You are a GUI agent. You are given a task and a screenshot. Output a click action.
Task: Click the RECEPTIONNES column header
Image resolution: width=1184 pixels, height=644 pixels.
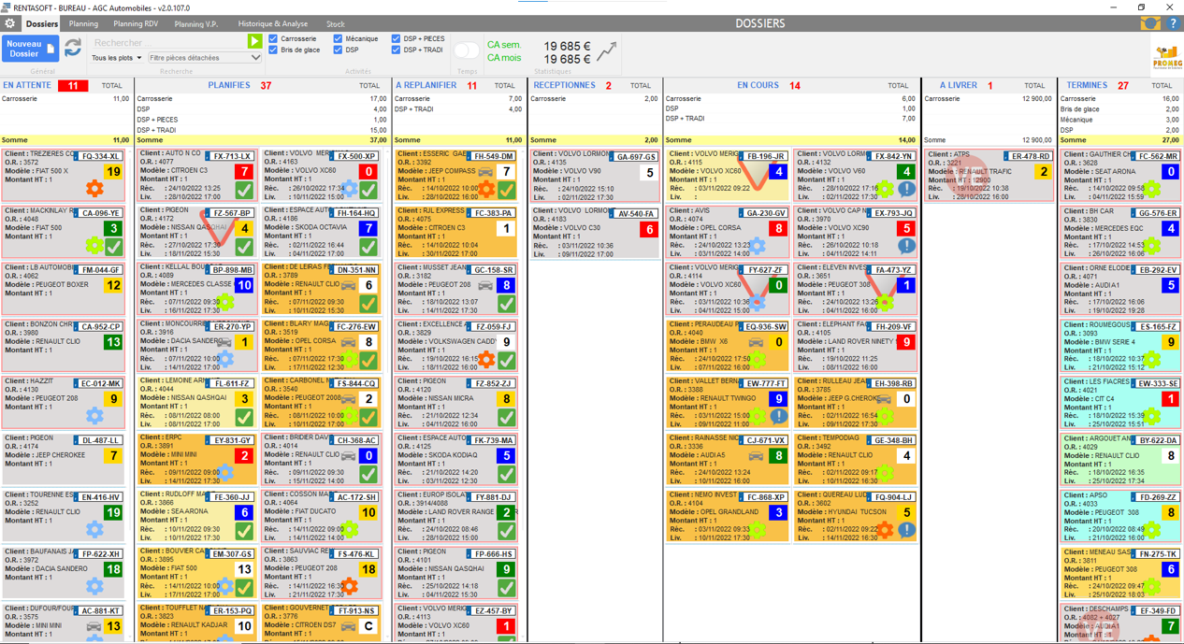(x=564, y=85)
